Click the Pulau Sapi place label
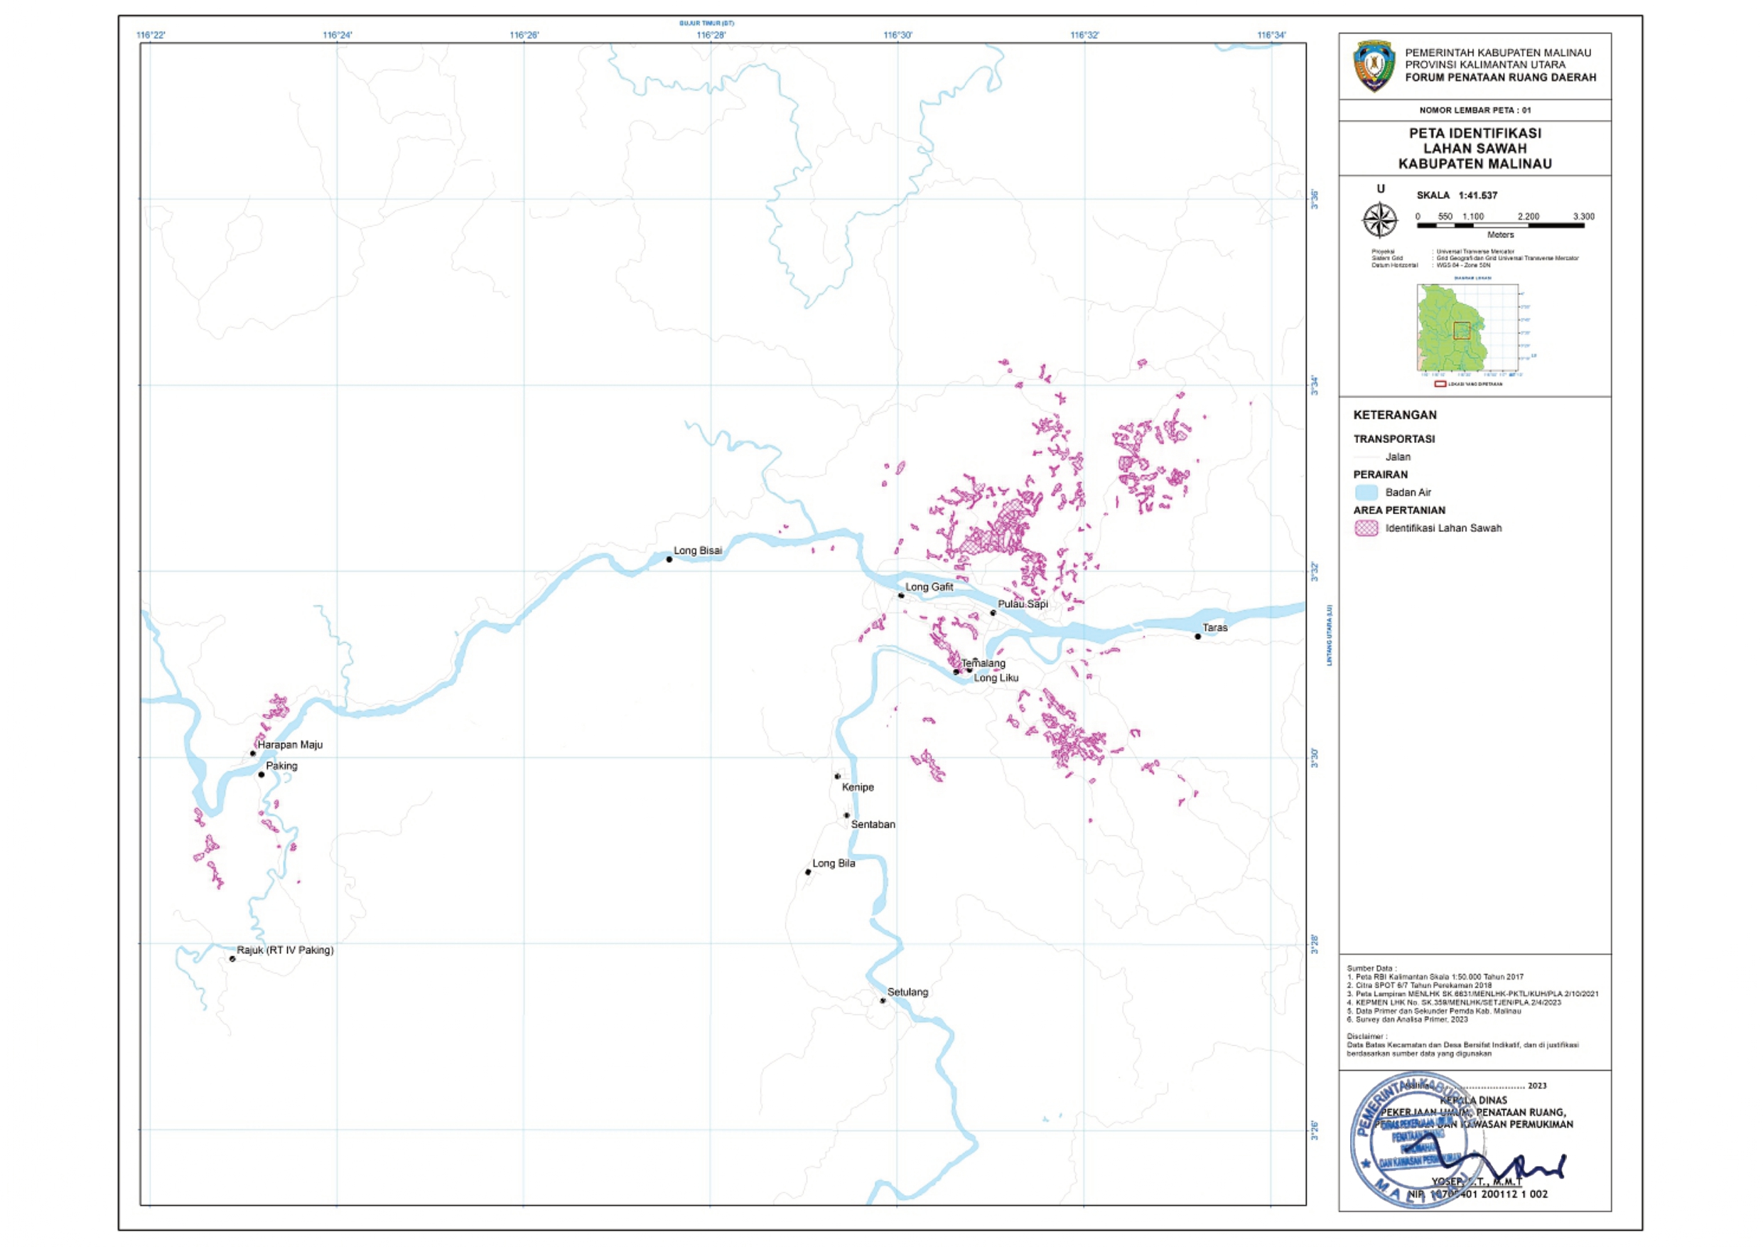 coord(1022,604)
